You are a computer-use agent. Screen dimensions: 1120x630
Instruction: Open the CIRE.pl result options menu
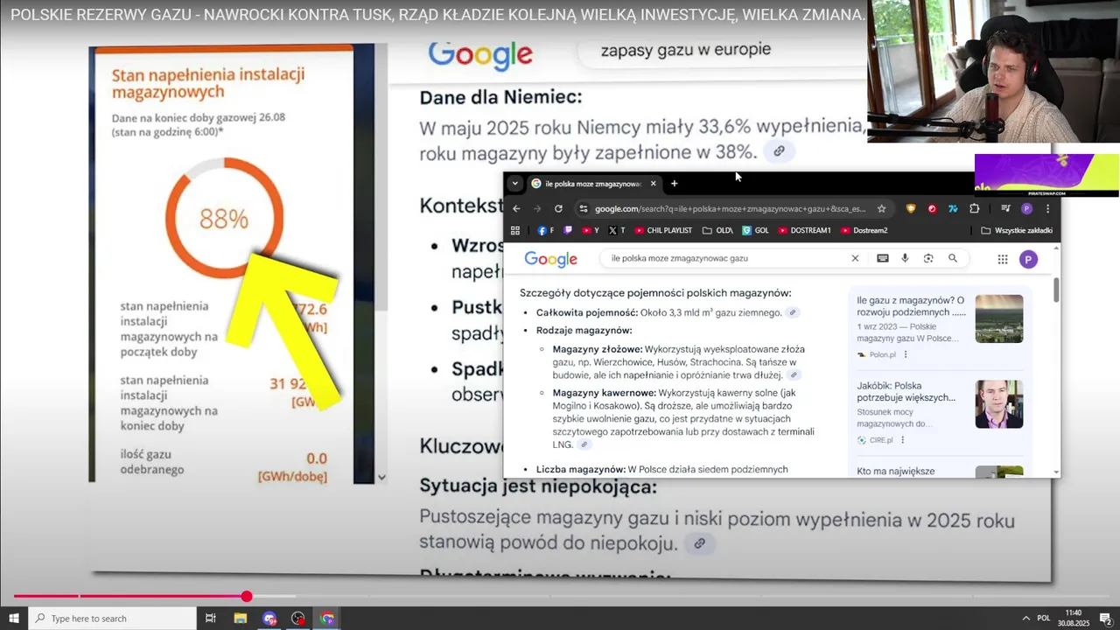903,440
